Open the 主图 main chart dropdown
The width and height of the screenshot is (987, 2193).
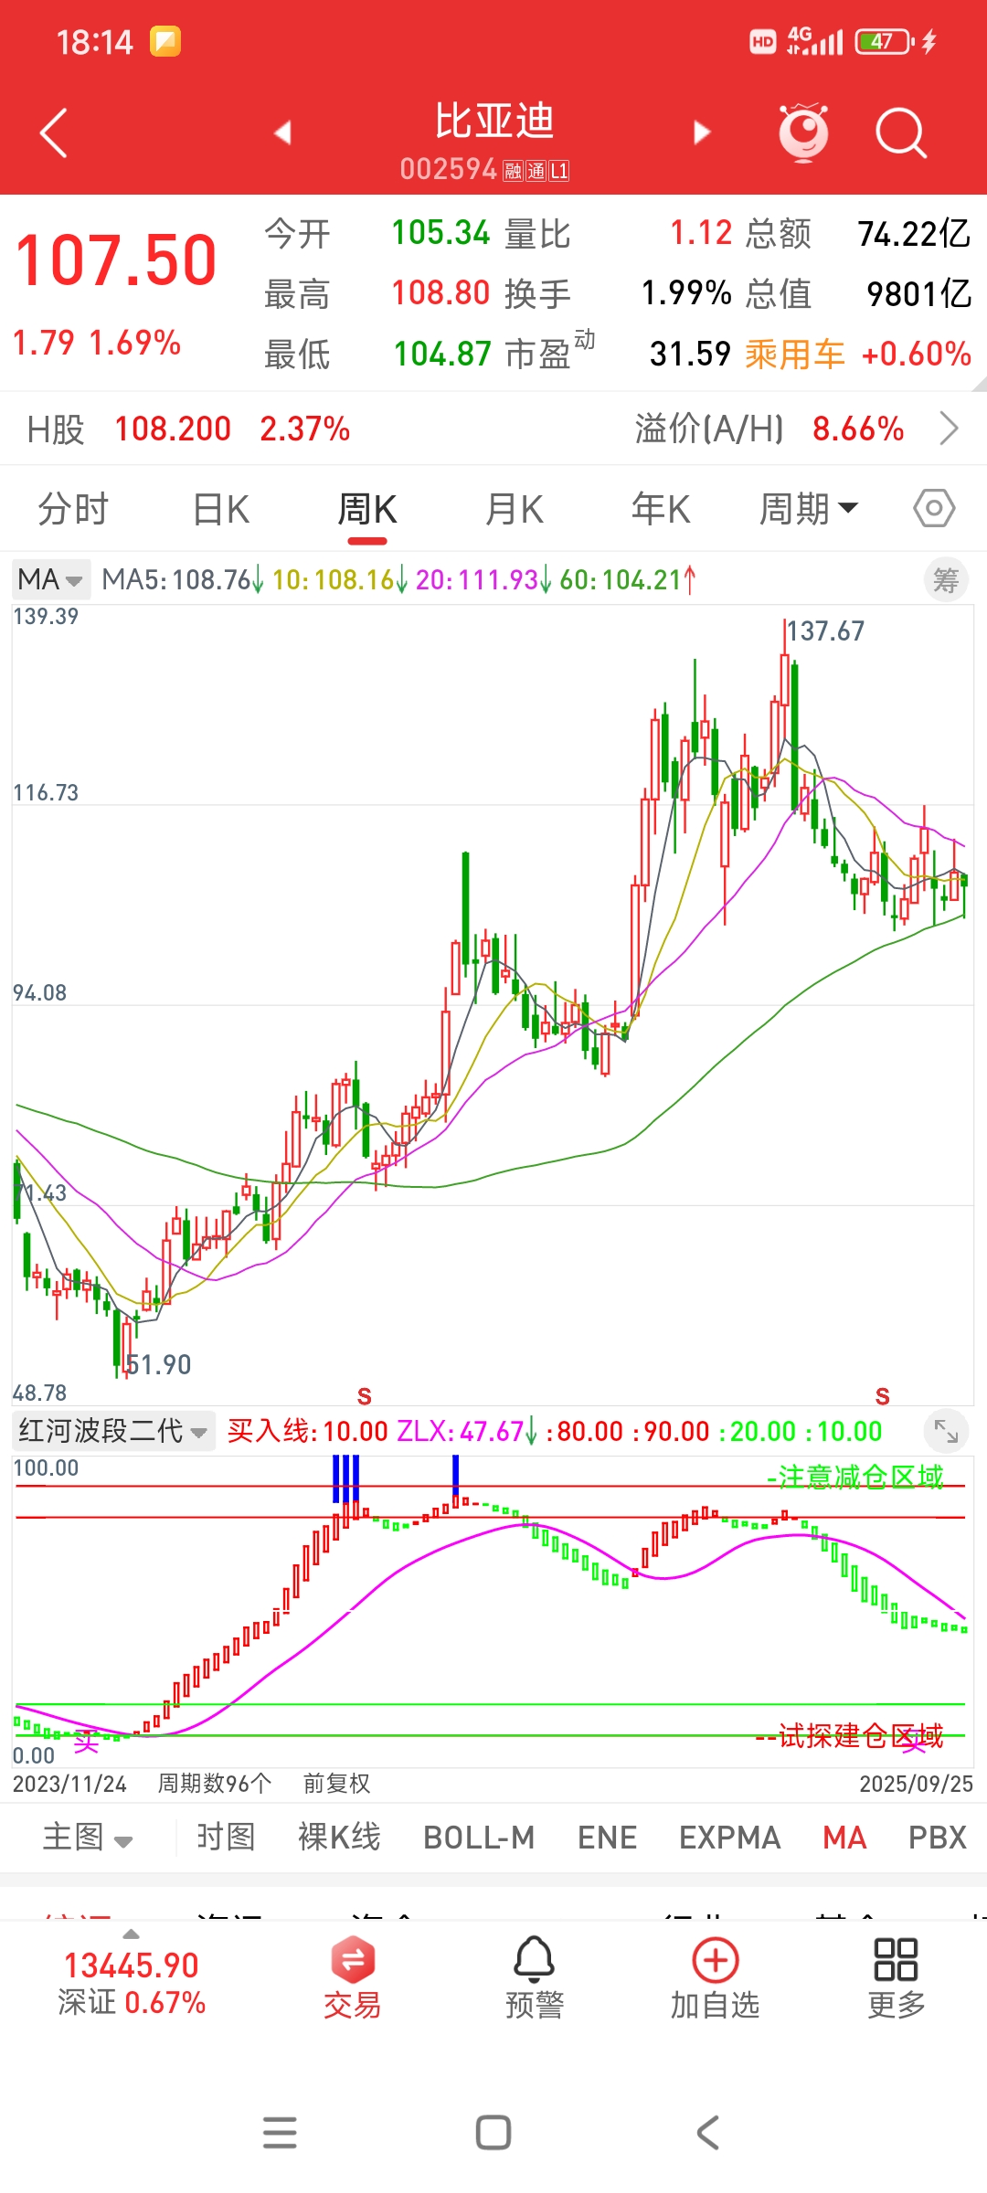pyautogui.click(x=88, y=1837)
